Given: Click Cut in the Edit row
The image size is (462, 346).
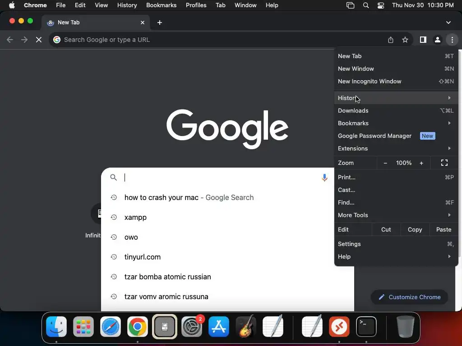Looking at the screenshot, I should 386,229.
